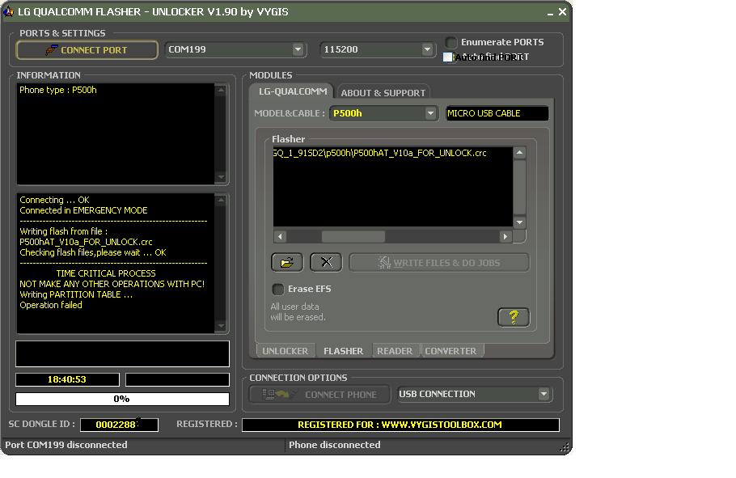This screenshot has width=736, height=478.
Task: Switch to the LG-QUALCOMM tab
Action: tap(293, 91)
